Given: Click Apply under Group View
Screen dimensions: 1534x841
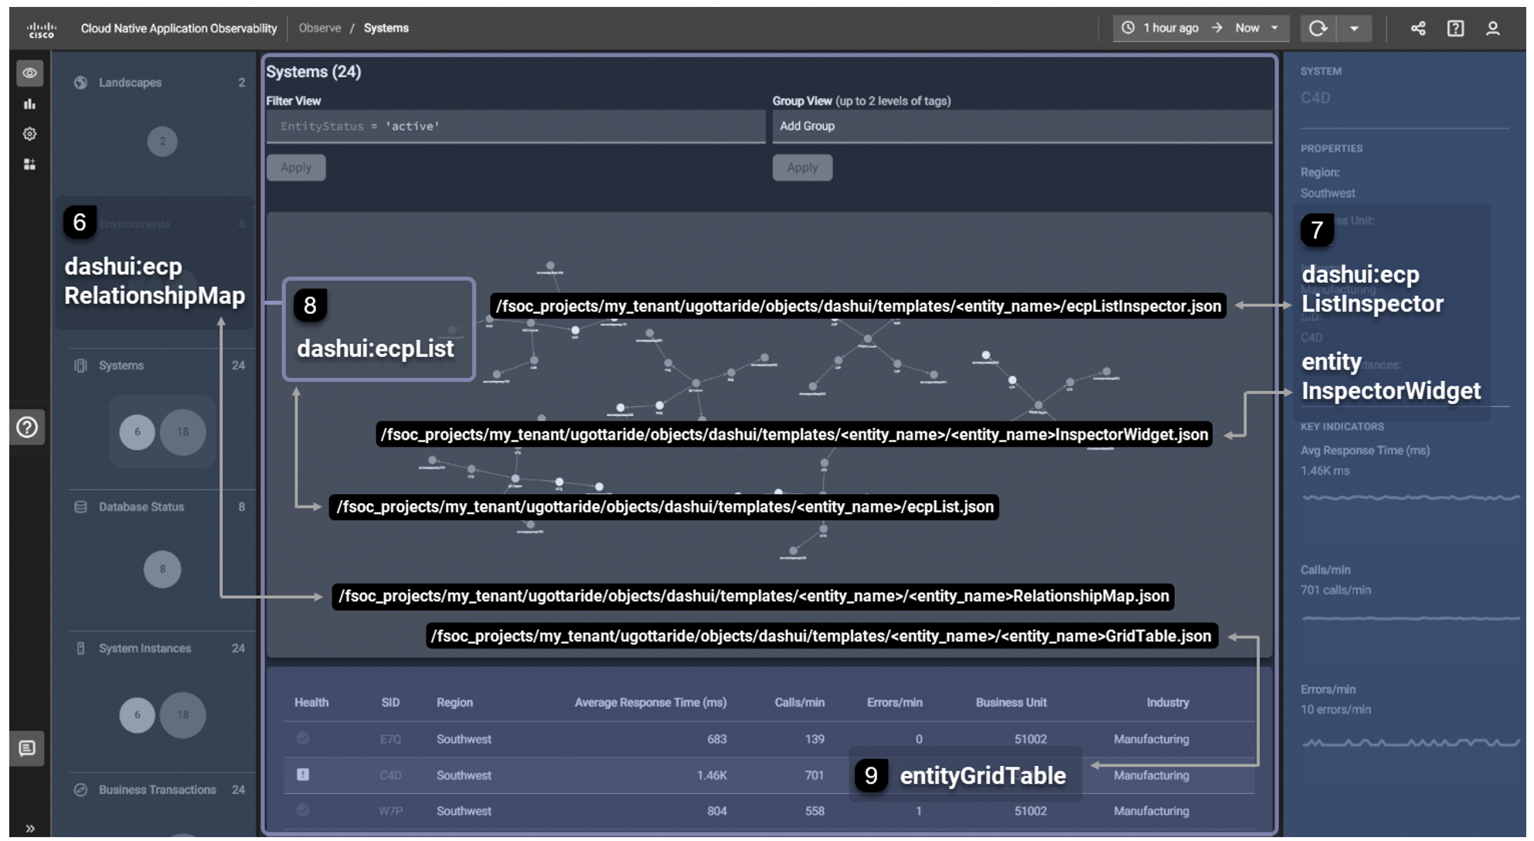Looking at the screenshot, I should [x=802, y=168].
